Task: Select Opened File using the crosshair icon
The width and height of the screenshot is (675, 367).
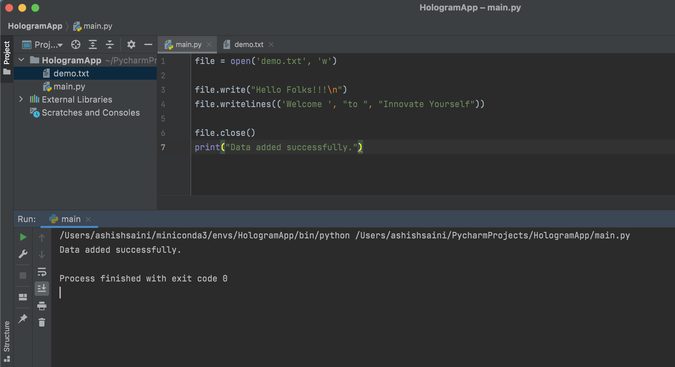Action: tap(75, 44)
